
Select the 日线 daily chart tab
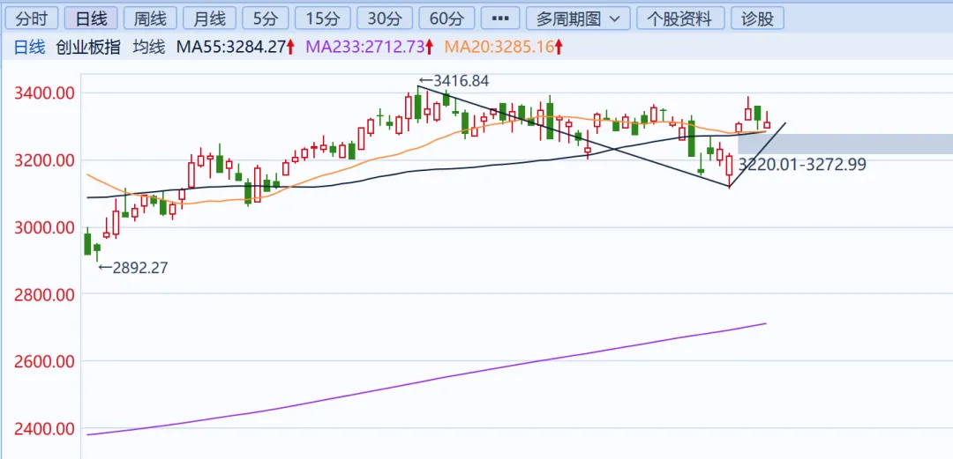point(91,19)
